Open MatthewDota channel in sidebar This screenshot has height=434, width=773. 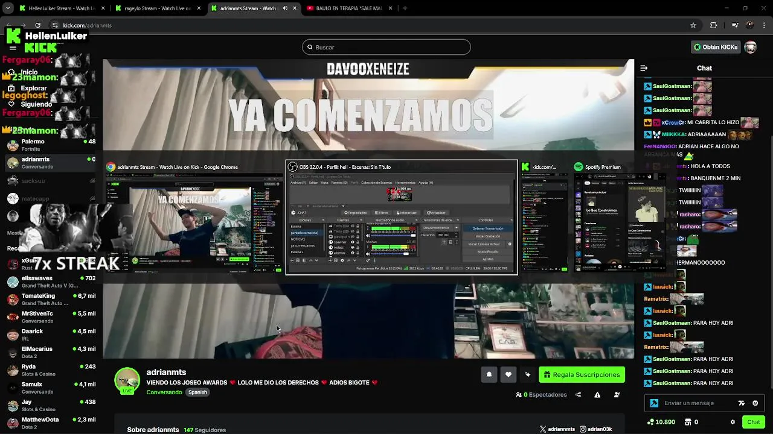pos(51,423)
